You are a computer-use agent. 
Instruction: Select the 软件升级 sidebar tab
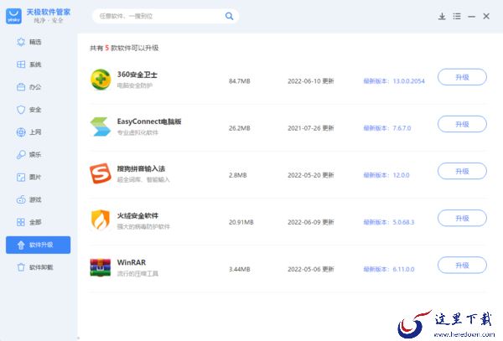point(39,245)
